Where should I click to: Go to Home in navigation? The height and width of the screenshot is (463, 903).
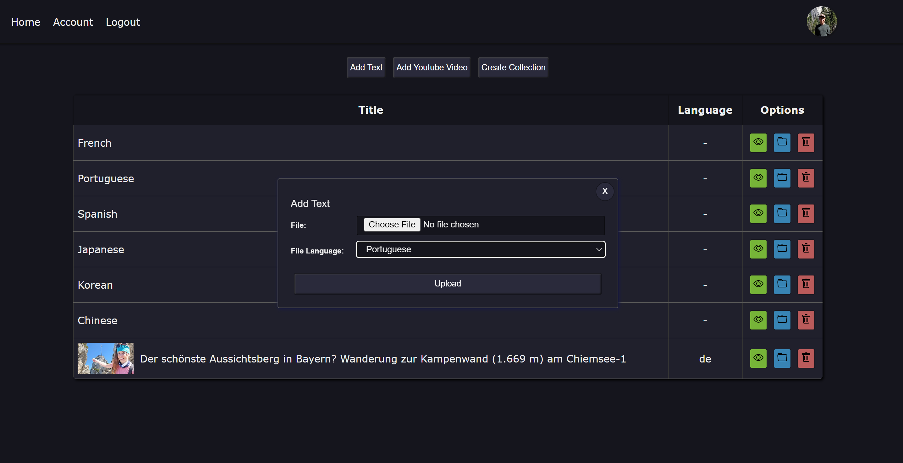point(25,22)
